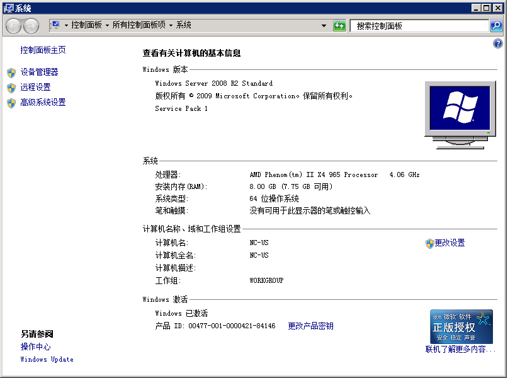Click Service Pack 1 text
The height and width of the screenshot is (378, 515).
(x=181, y=108)
